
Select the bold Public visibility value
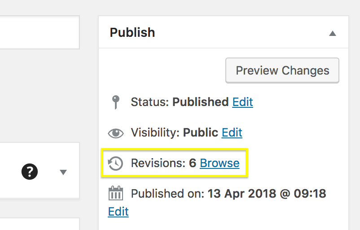200,133
